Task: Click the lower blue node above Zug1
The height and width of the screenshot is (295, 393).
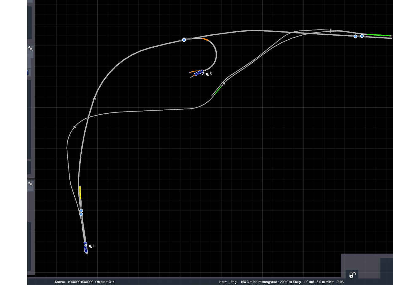Action: (81, 214)
